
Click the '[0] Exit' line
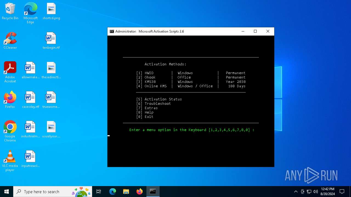145,117
